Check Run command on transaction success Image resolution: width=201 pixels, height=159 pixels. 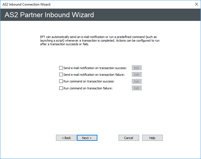point(61,81)
